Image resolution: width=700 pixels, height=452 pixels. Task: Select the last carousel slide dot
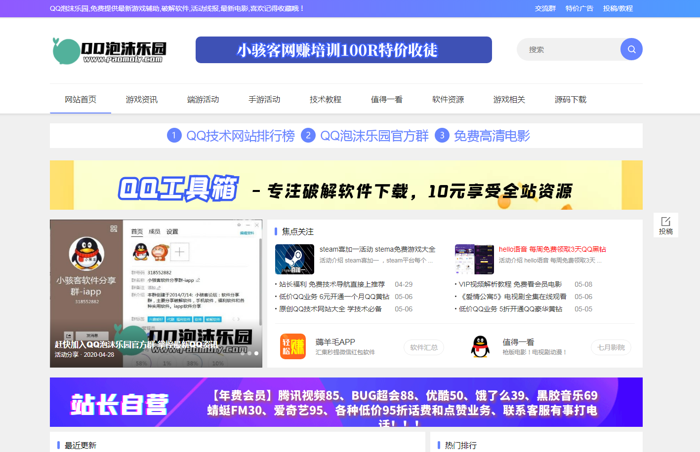tap(256, 353)
